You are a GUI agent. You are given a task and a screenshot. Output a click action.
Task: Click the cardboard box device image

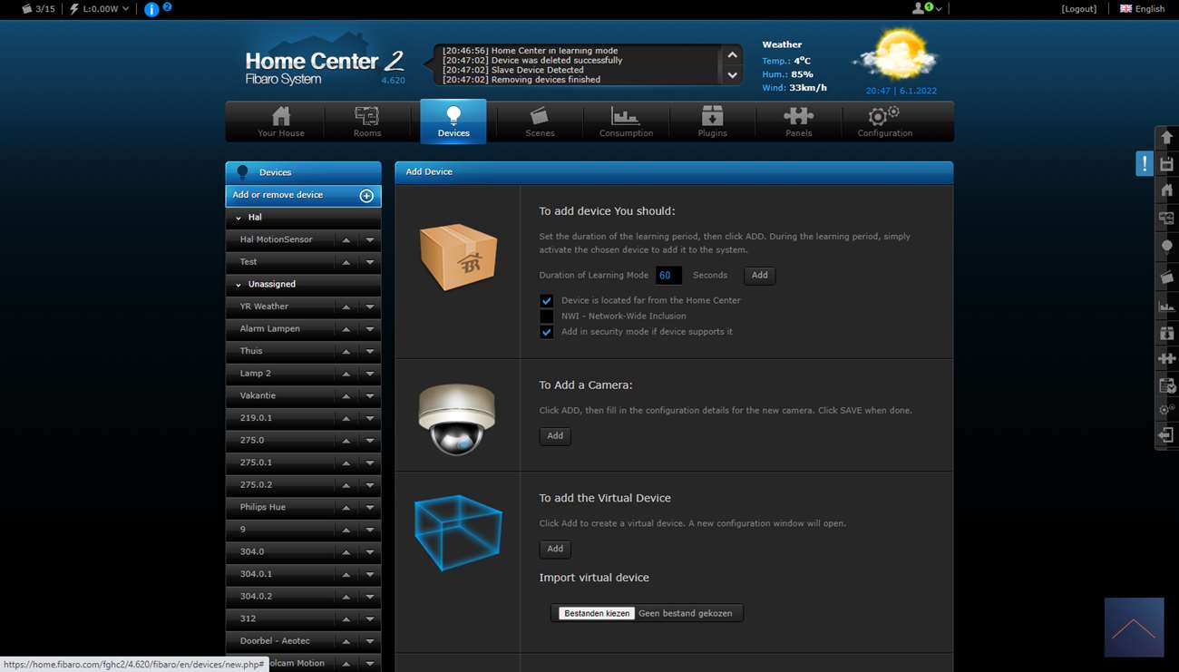pyautogui.click(x=458, y=257)
